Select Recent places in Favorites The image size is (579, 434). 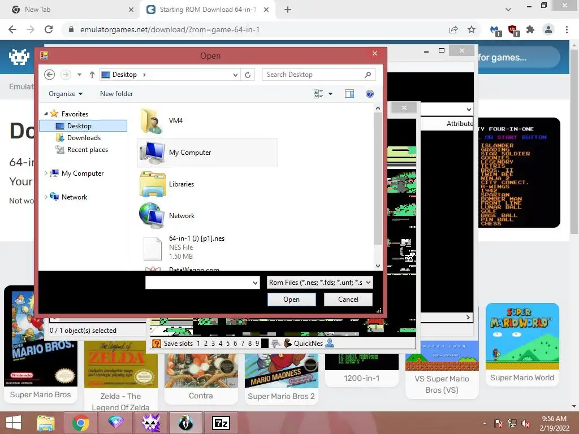coord(88,149)
